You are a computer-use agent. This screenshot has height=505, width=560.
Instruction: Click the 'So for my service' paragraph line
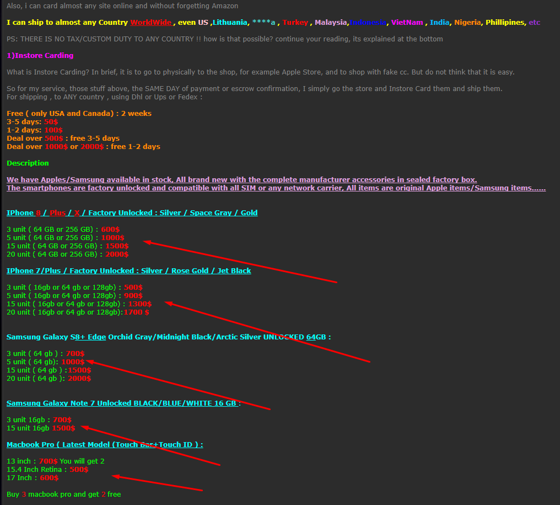tap(254, 89)
